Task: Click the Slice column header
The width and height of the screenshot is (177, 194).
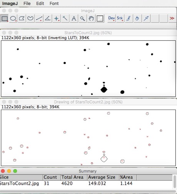Action: [x=21, y=177]
